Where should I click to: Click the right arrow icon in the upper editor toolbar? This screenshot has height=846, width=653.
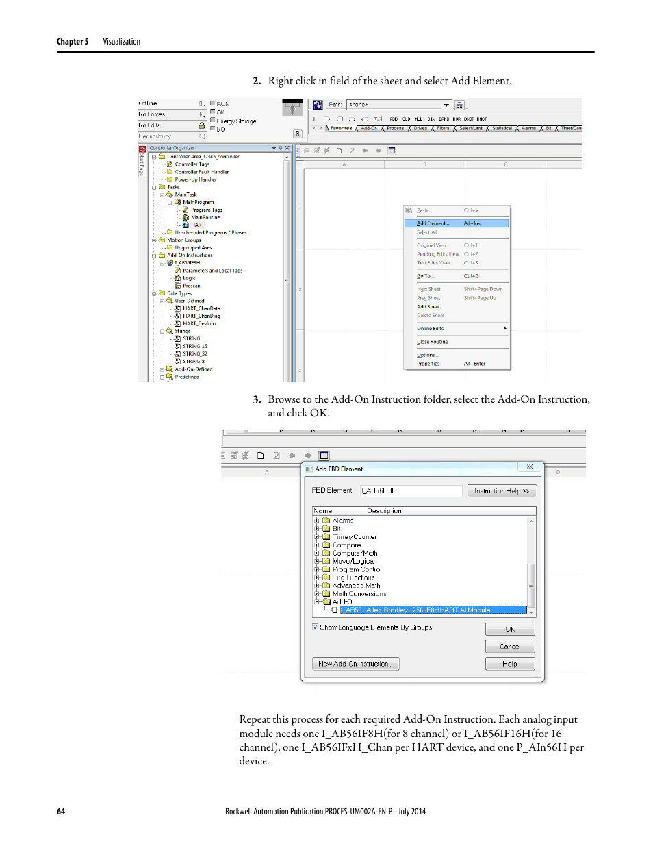point(378,151)
